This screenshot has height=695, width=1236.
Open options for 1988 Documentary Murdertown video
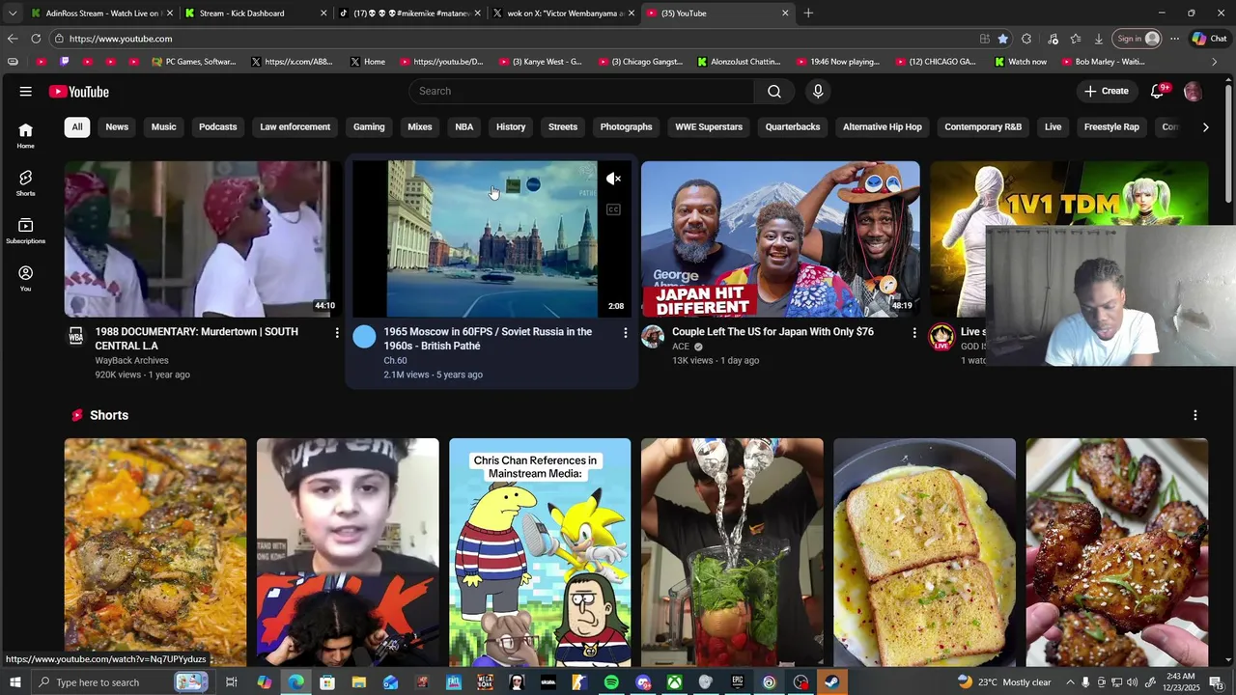(337, 332)
